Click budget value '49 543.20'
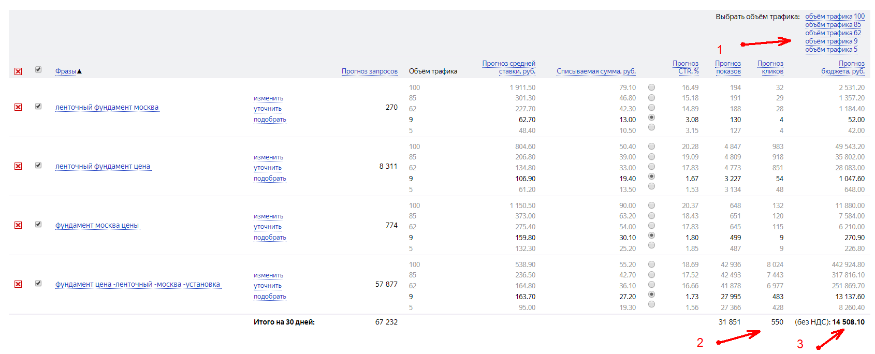Viewport: 875px width, 354px height. pyautogui.click(x=850, y=146)
